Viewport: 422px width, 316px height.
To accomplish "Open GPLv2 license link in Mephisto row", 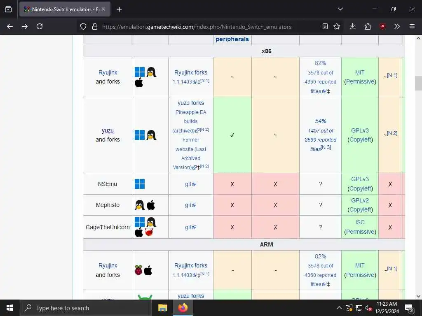I will tap(360, 200).
